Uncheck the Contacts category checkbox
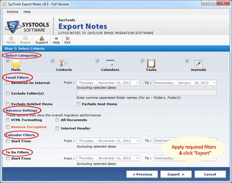Viewport: 232px width, 183px height. pyautogui.click(x=53, y=61)
